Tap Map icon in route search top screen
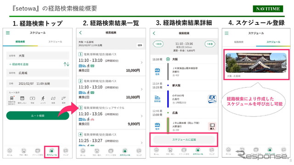The width and height of the screenshot is (294, 165). click(66, 151)
